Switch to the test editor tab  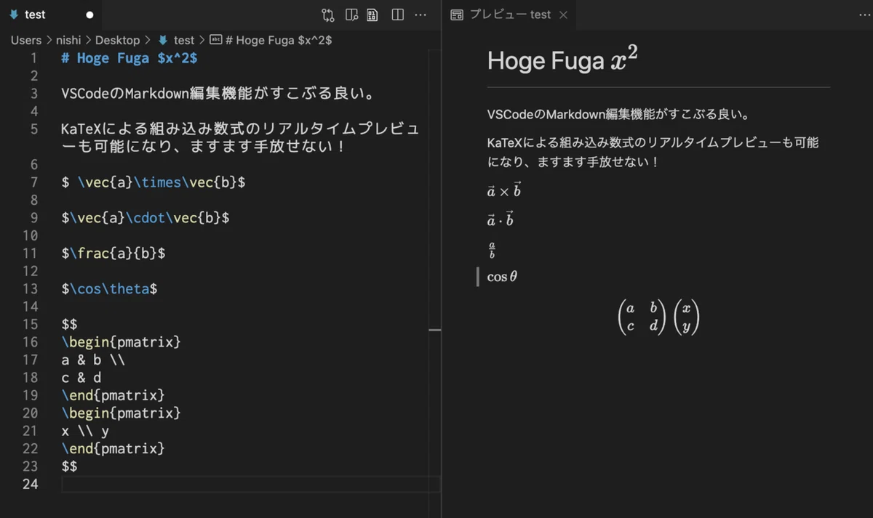tap(51, 15)
